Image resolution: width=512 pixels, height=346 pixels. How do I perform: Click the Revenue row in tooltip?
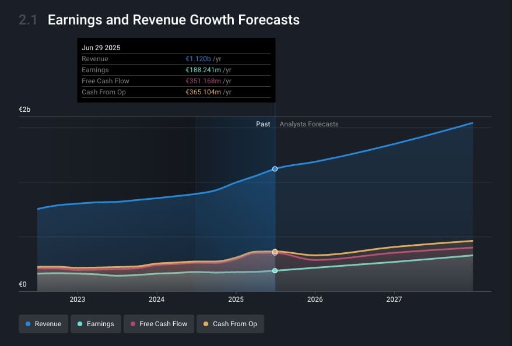pyautogui.click(x=176, y=59)
